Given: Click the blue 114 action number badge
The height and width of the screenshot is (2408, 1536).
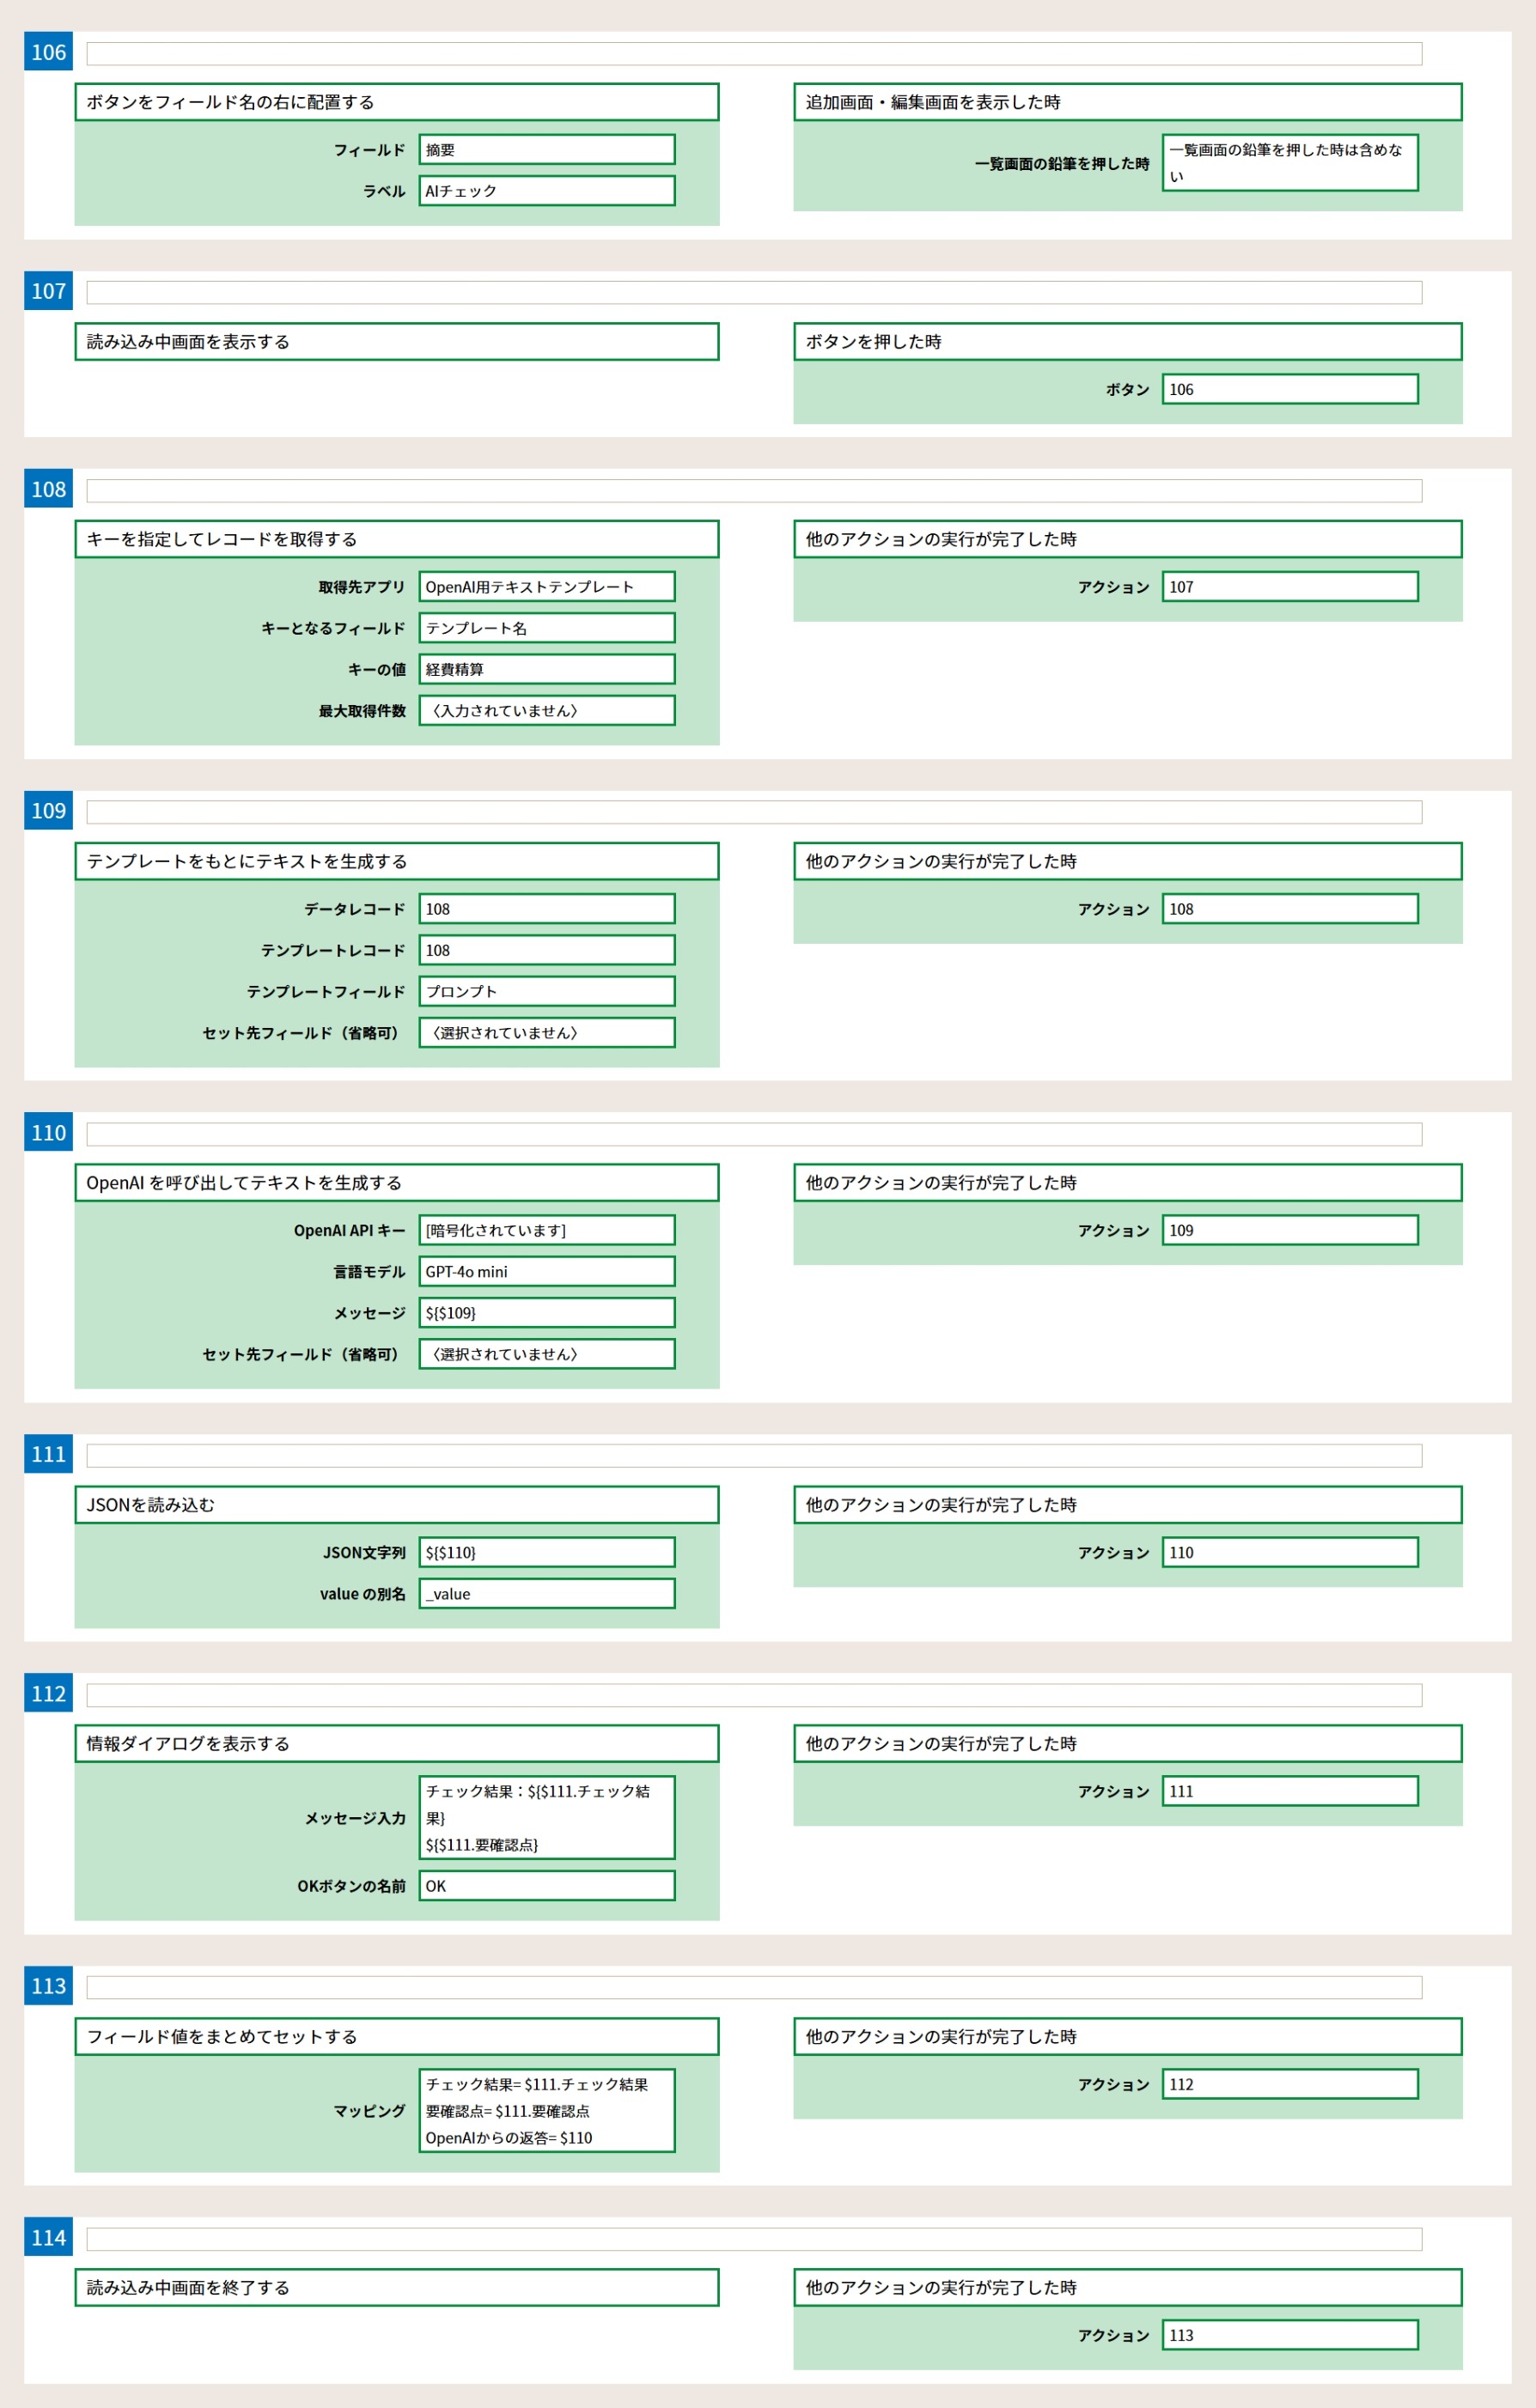Looking at the screenshot, I should click(x=48, y=2238).
